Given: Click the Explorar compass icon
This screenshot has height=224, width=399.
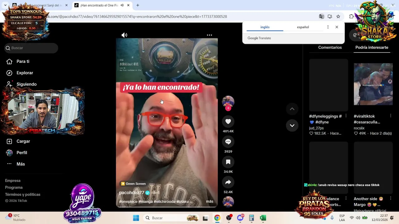Looking at the screenshot, I should pyautogui.click(x=9, y=73).
